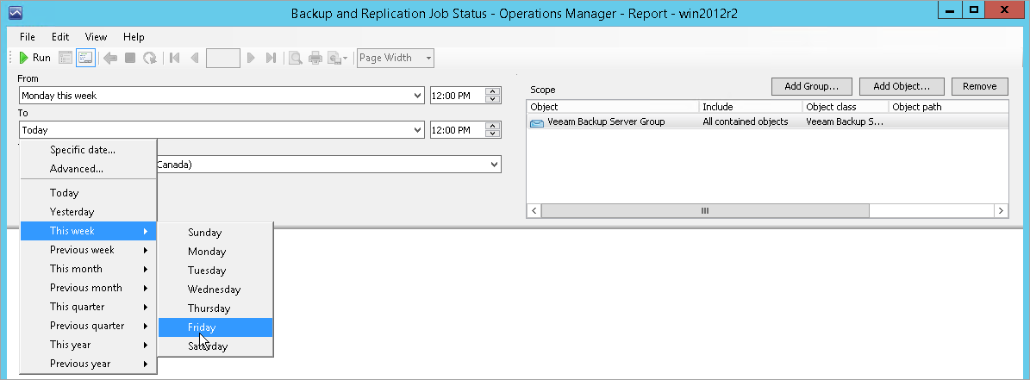Open the Page Width zoom dropdown
Viewport: 1030px width, 380px height.
point(396,58)
